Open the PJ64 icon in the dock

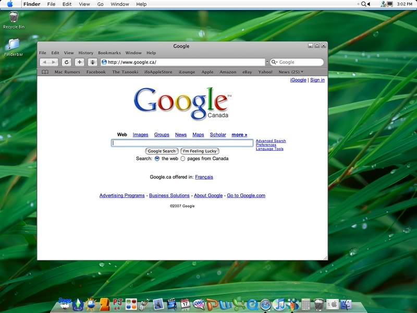click(x=118, y=304)
